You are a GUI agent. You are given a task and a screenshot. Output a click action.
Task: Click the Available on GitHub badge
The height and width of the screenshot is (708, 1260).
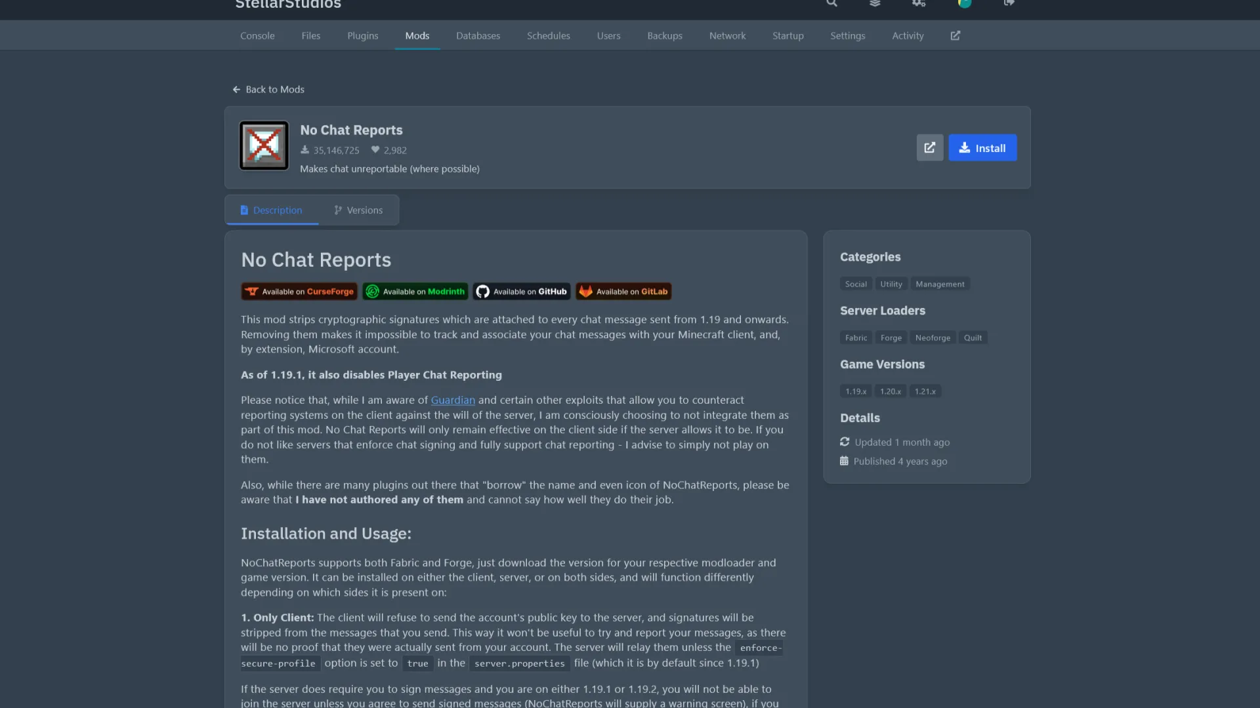pyautogui.click(x=522, y=292)
